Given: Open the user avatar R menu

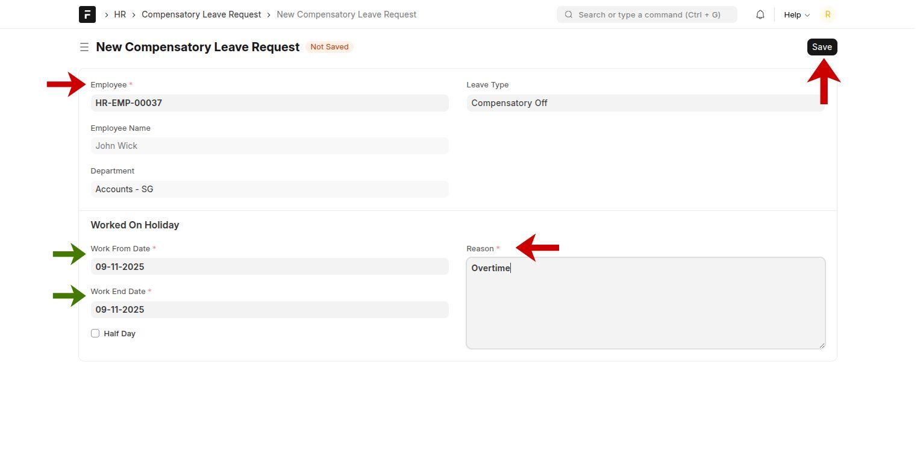Looking at the screenshot, I should click(x=828, y=14).
